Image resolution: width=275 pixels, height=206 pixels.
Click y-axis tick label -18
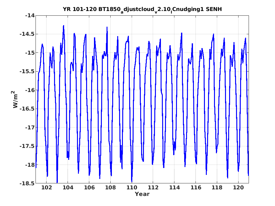(x=30, y=165)
